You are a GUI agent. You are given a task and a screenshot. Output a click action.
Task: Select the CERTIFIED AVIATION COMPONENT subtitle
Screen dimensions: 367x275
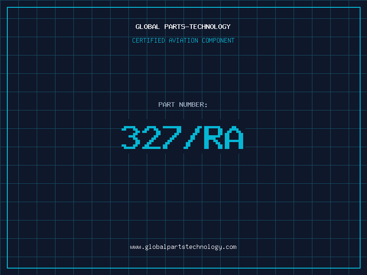click(x=183, y=40)
